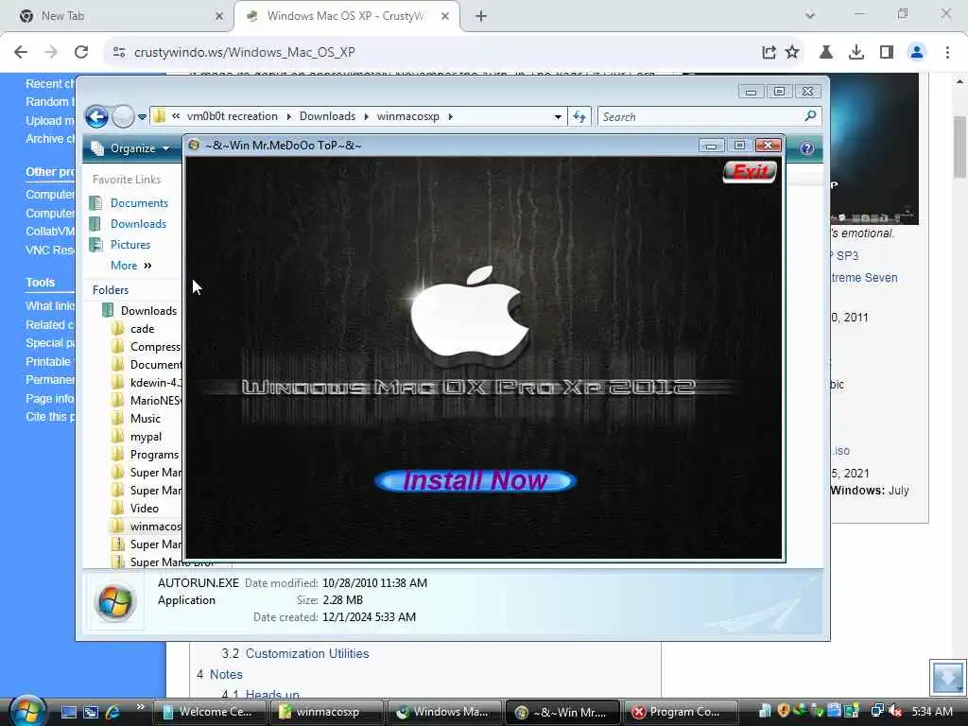This screenshot has width=968, height=726.
Task: Launch Internet Explorer from quick launch
Action: [112, 713]
